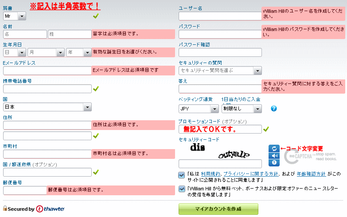The height and width of the screenshot is (217, 347).
Task: Focus the first name 名 field
Action: (x=25, y=34)
